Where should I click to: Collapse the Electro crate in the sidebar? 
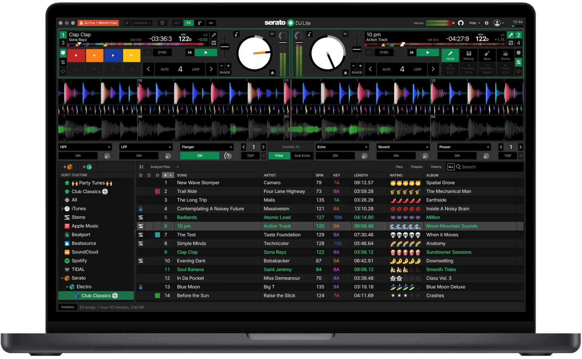(x=67, y=286)
